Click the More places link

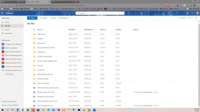9,74
